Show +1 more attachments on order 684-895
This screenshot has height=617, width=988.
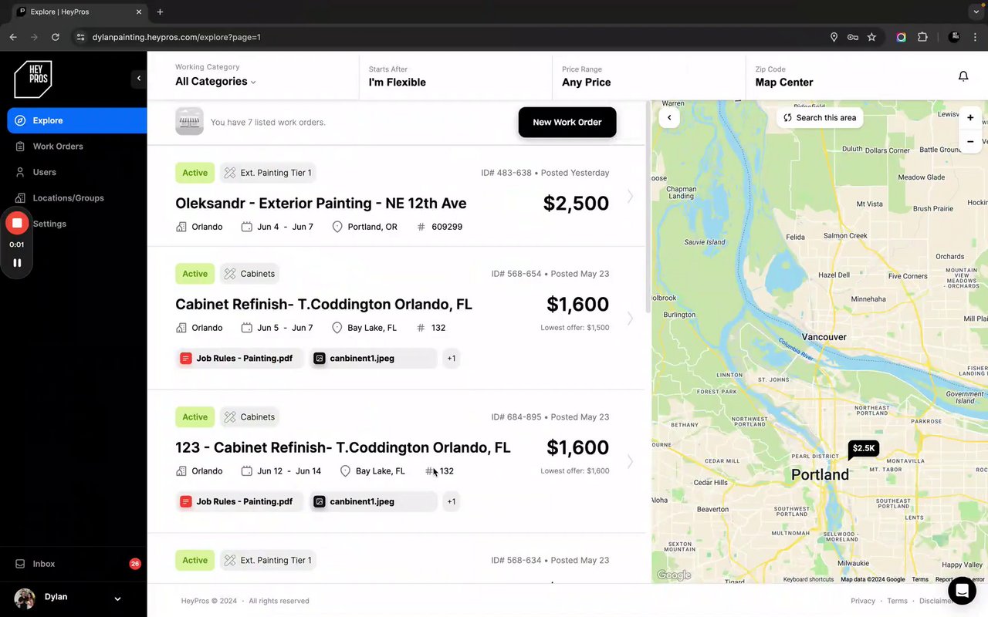(x=452, y=502)
